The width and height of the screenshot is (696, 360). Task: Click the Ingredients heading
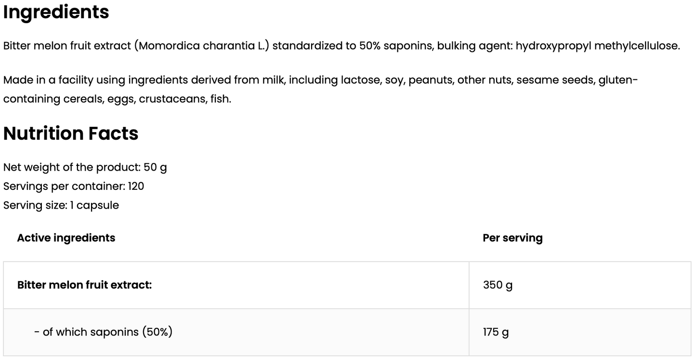(x=56, y=12)
